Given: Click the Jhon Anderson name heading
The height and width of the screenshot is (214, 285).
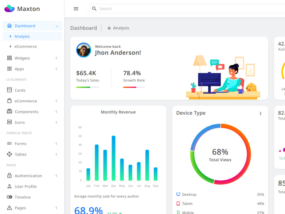Looking at the screenshot, I should tap(118, 53).
